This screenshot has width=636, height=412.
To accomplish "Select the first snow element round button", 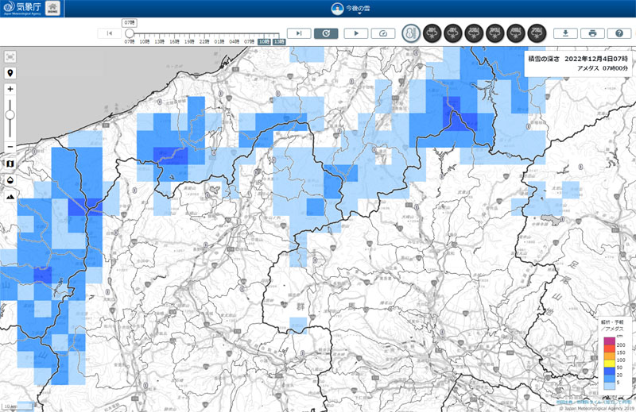I will [x=432, y=33].
